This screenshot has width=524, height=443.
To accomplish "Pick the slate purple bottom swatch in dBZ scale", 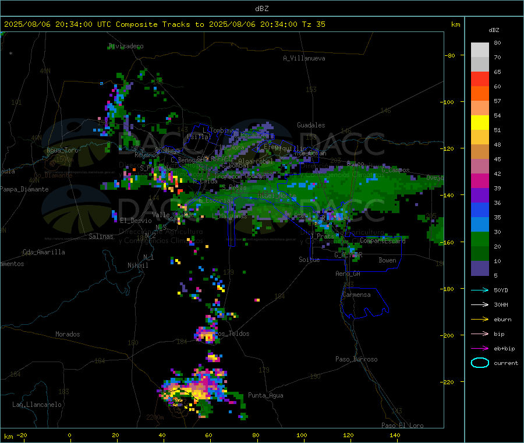I will coord(480,268).
